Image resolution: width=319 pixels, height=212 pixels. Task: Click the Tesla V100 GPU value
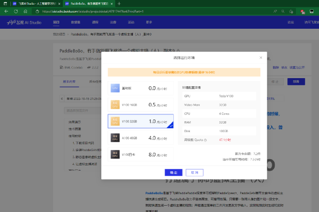pyautogui.click(x=226, y=96)
